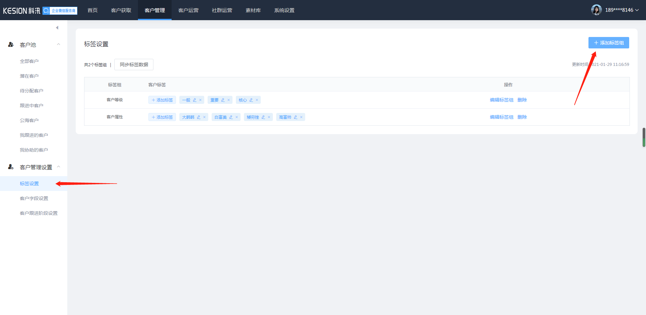Switch to the 客户运营 top menu

point(188,10)
